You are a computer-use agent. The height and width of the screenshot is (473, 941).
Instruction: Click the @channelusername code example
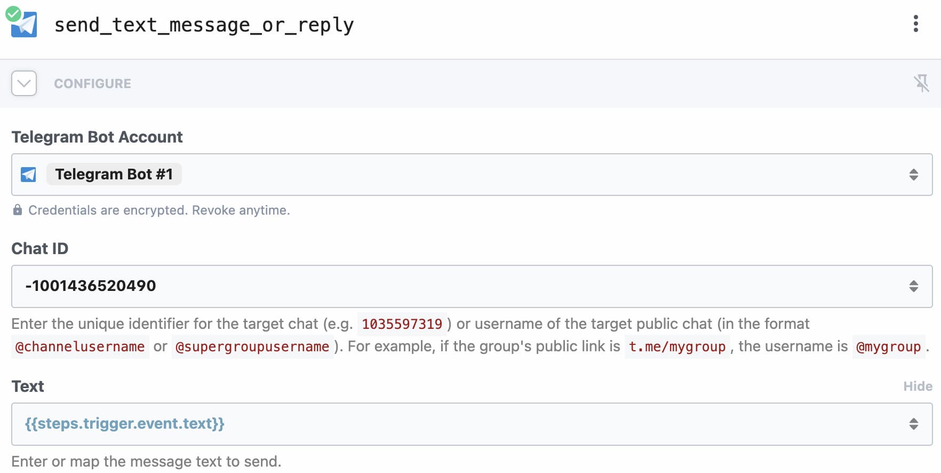[x=80, y=346]
